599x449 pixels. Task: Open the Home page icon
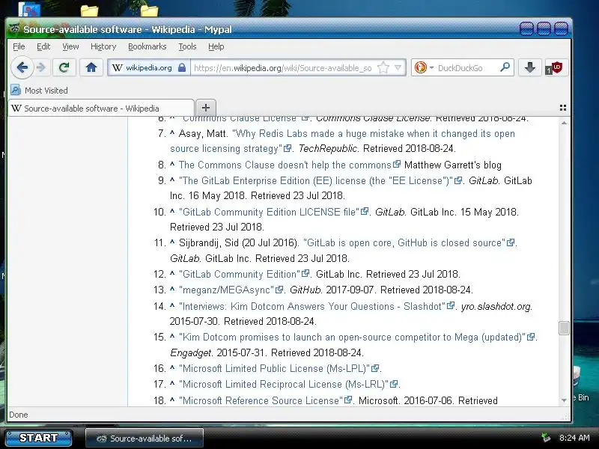[91, 68]
